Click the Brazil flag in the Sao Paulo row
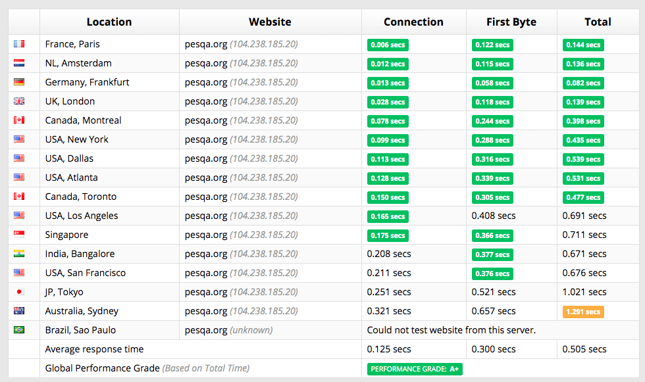The height and width of the screenshot is (382, 645). coord(19,330)
